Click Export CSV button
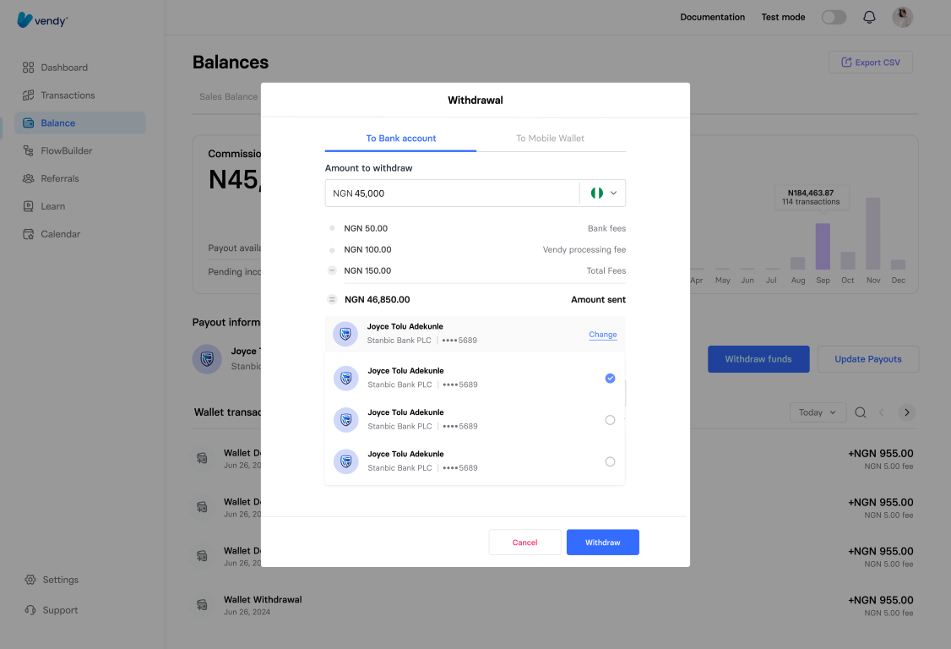The height and width of the screenshot is (649, 951). (x=870, y=63)
